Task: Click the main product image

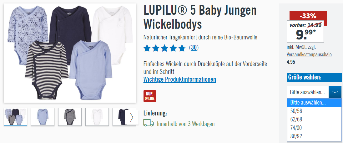Action: (70, 53)
